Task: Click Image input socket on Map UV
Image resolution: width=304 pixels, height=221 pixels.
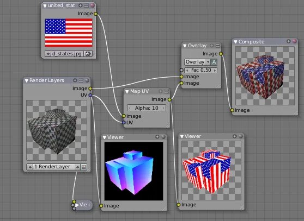Action: (124, 116)
